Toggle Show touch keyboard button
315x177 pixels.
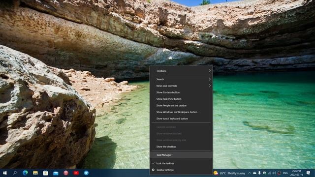181,118
